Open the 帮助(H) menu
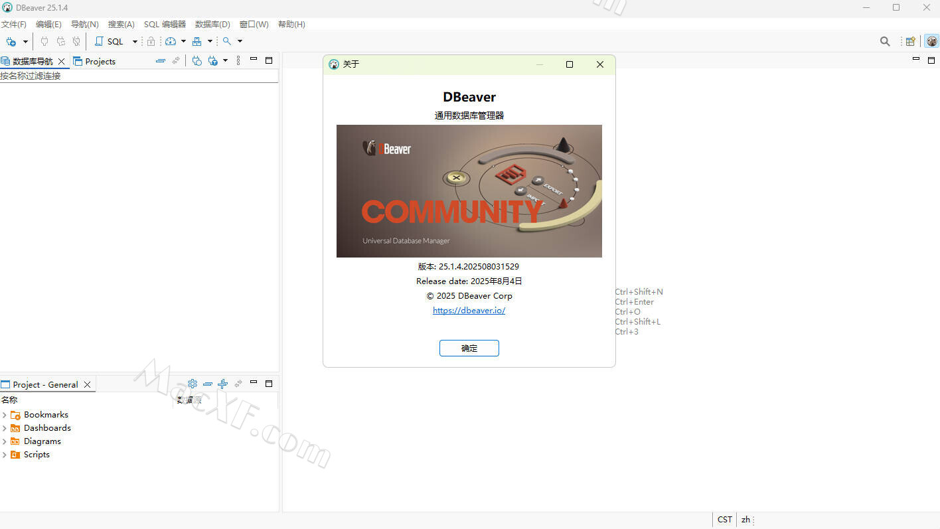Screen dimensions: 940x529 (x=291, y=24)
